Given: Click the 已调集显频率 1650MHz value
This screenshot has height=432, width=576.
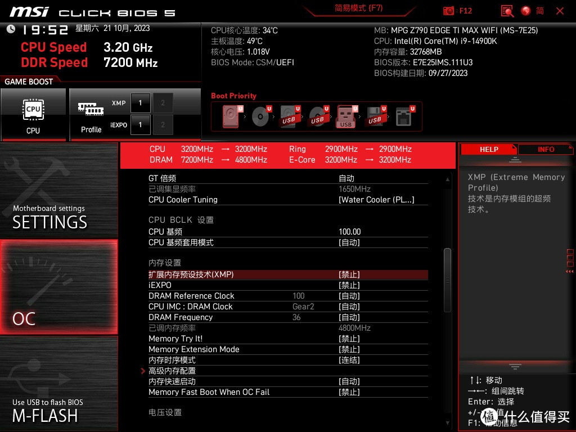Looking at the screenshot, I should pyautogui.click(x=354, y=189).
